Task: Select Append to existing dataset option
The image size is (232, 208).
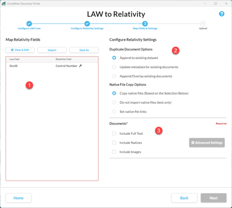Action: [114, 58]
